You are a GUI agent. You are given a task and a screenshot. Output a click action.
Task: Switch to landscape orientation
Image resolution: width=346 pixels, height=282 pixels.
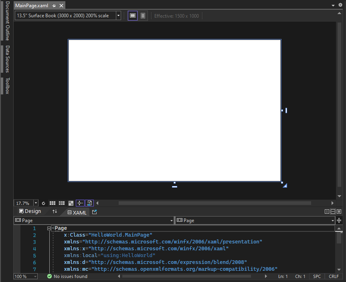[132, 15]
